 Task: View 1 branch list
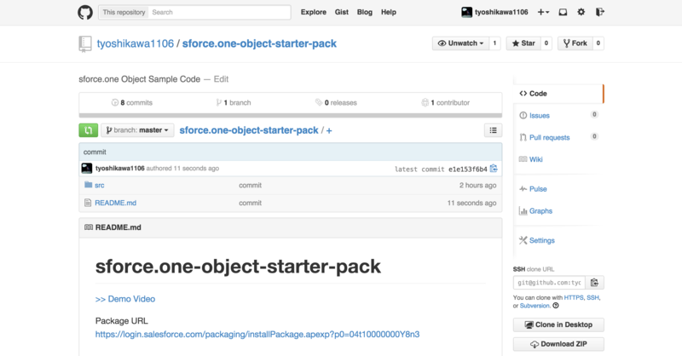coord(233,102)
